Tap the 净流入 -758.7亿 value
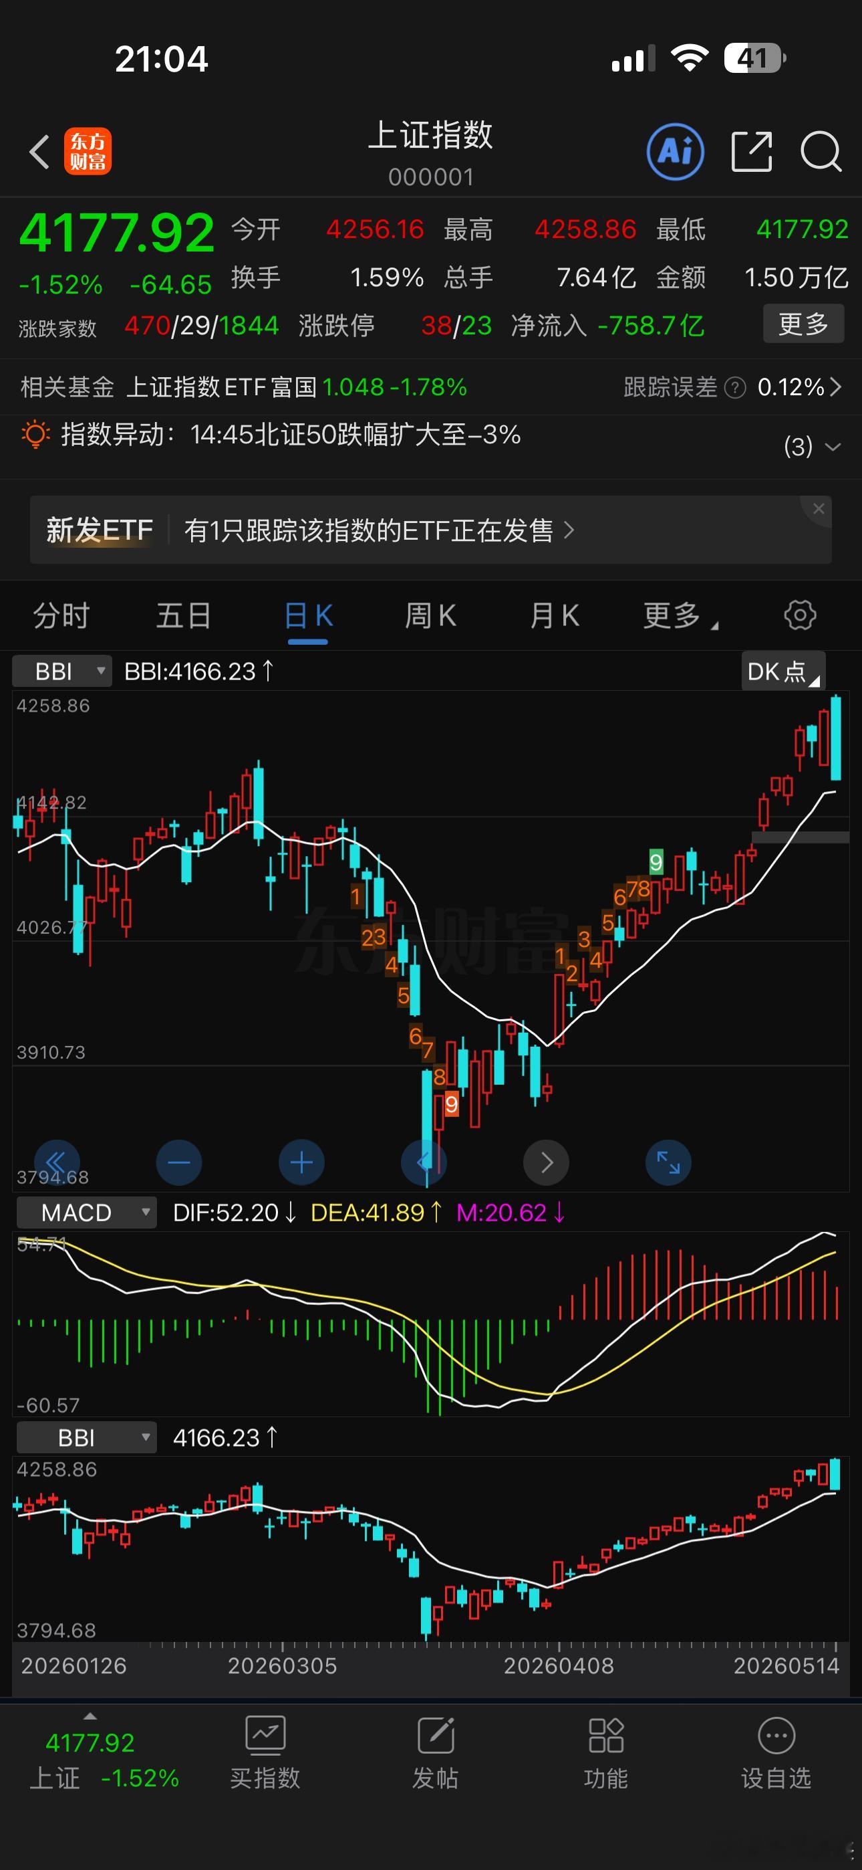The image size is (862, 1870). tap(650, 325)
